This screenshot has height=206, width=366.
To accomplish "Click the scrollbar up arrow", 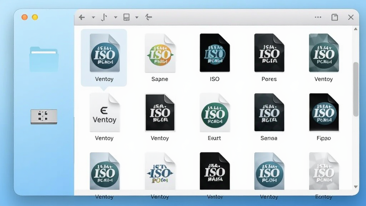I will point(356,29).
